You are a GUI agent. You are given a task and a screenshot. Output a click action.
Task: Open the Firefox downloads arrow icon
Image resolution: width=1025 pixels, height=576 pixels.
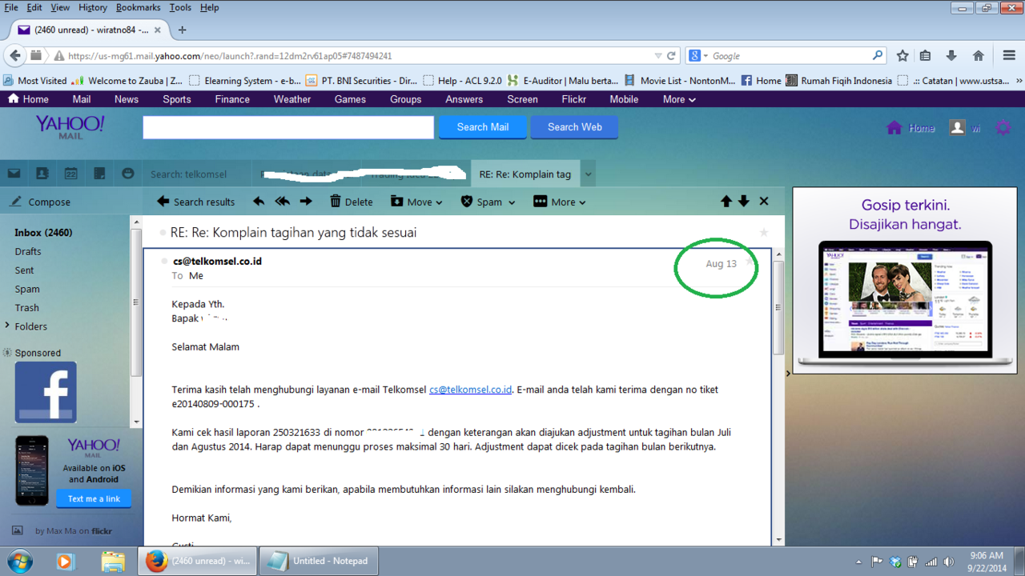point(951,55)
